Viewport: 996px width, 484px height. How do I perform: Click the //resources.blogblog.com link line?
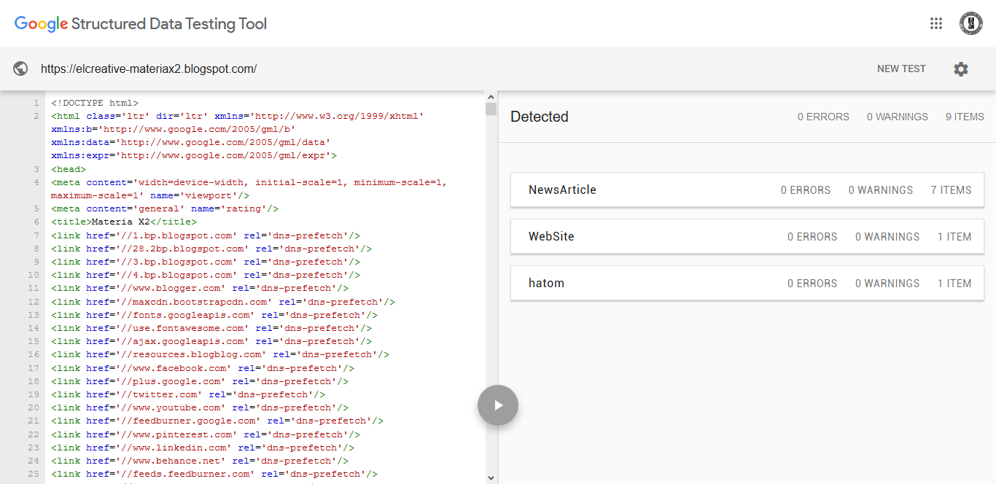(220, 354)
